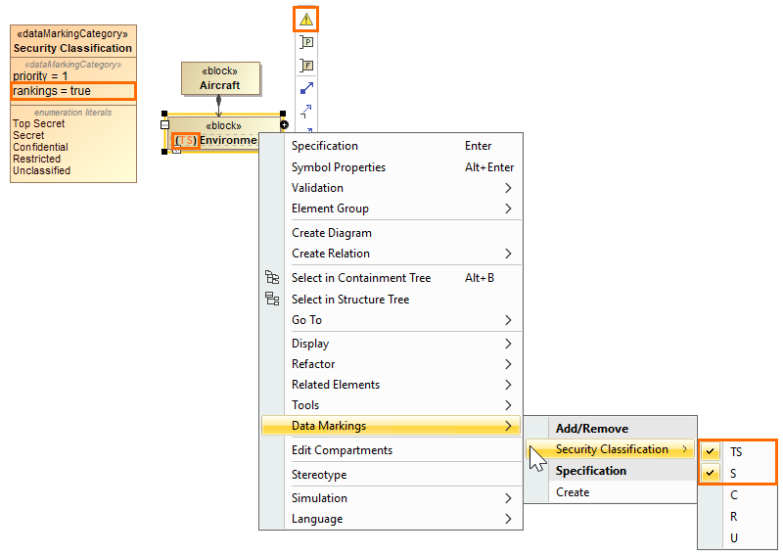The width and height of the screenshot is (783, 556).
Task: Open Symbol Properties menu entry
Action: click(x=339, y=167)
